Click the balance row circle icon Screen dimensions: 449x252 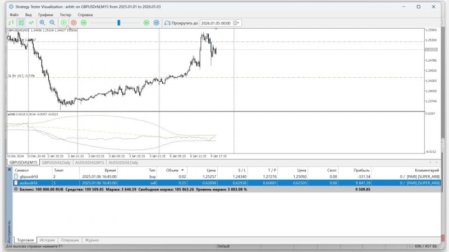pyautogui.click(x=16, y=189)
